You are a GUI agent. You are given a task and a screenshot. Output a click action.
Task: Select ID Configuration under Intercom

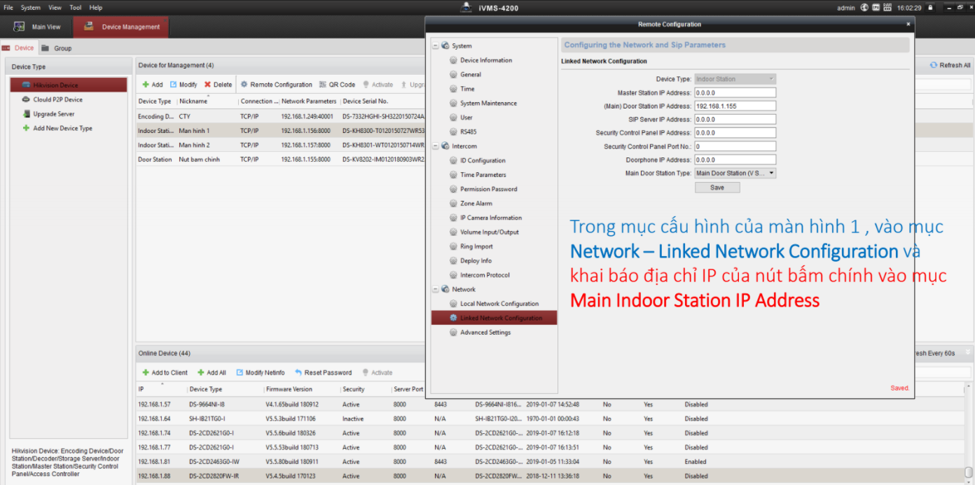tap(483, 160)
